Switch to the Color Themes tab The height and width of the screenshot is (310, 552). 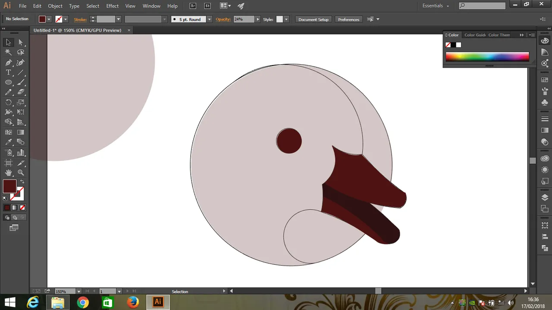[499, 35]
